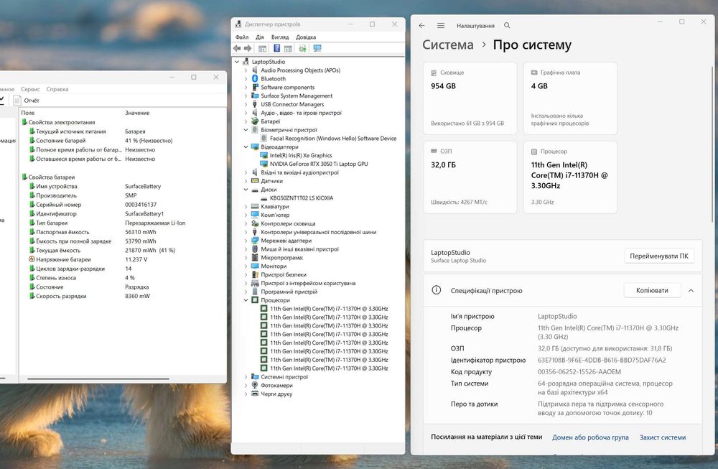Viewport: 718px width, 469px height.
Task: Collapse the Диски category
Action: tap(246, 189)
